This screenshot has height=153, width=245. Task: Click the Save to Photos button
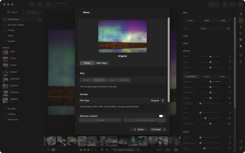click(x=145, y=120)
